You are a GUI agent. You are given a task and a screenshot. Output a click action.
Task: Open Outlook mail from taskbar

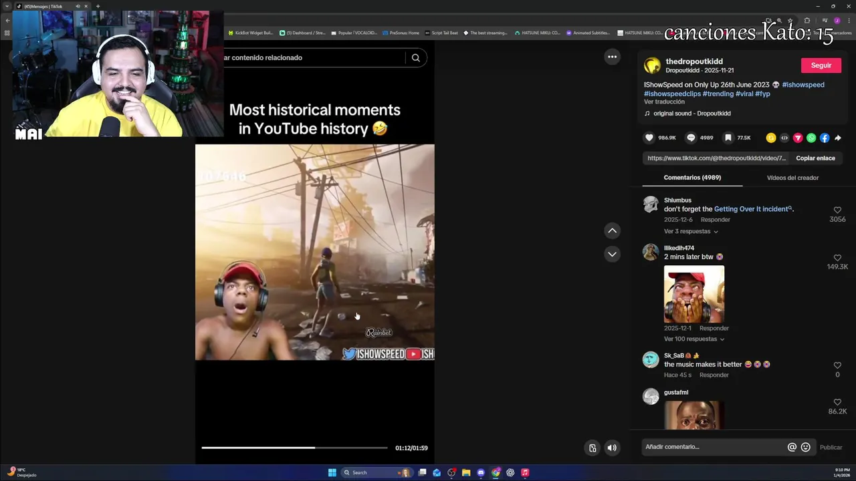437,472
